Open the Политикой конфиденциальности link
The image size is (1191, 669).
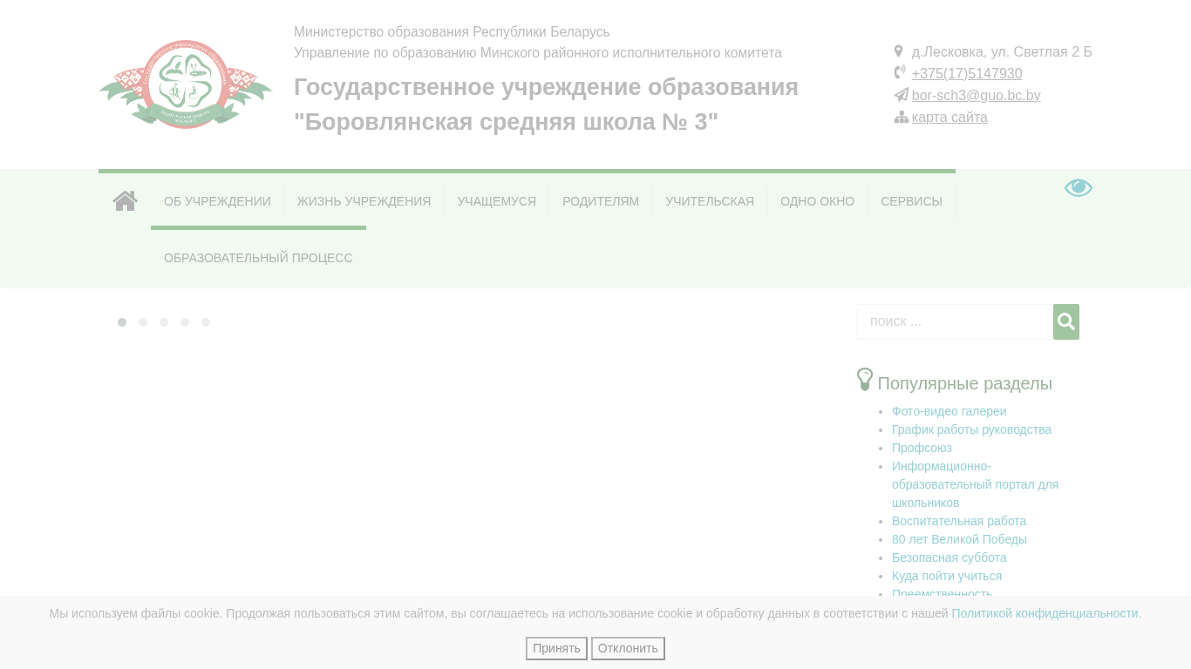(x=1045, y=613)
